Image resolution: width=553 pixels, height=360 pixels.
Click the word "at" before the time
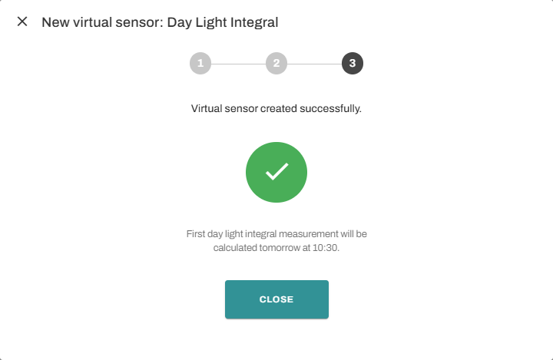[x=306, y=248]
